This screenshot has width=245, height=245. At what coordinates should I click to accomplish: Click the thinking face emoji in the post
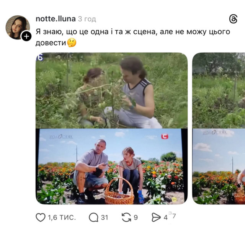coord(72,42)
